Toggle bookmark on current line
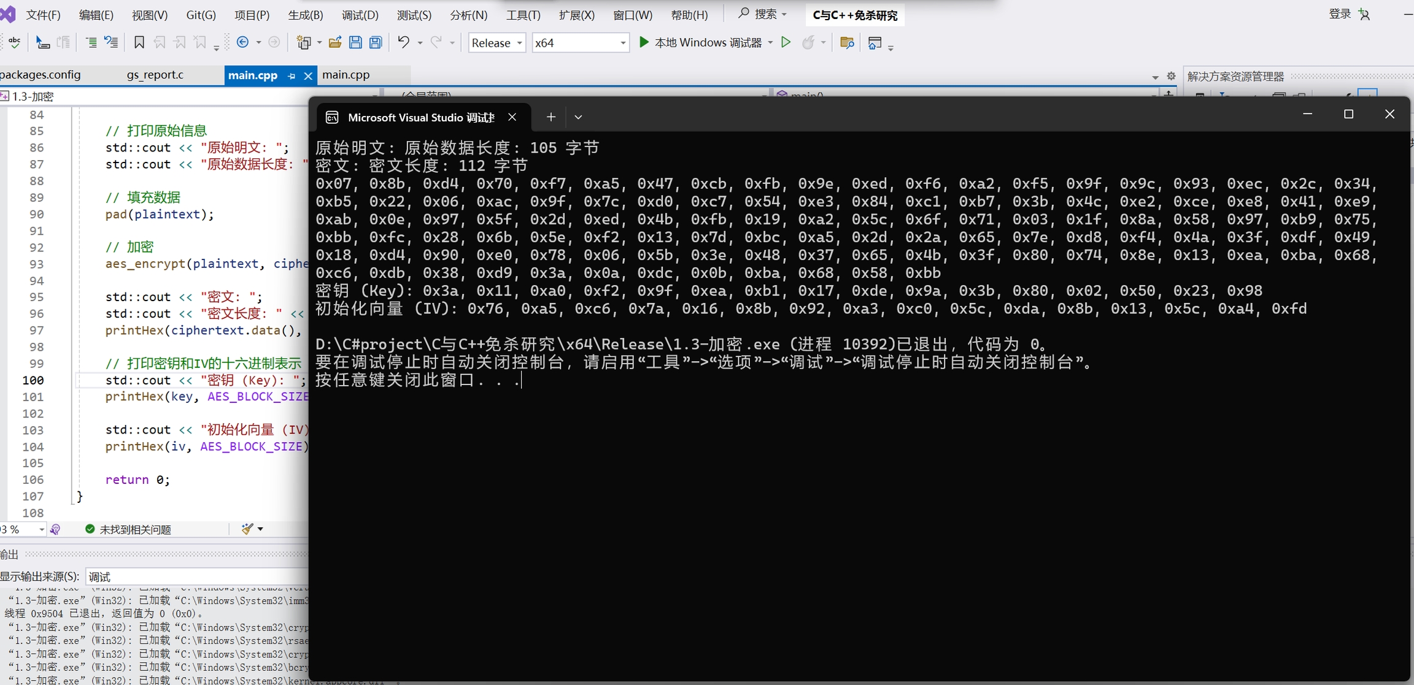 coord(139,42)
